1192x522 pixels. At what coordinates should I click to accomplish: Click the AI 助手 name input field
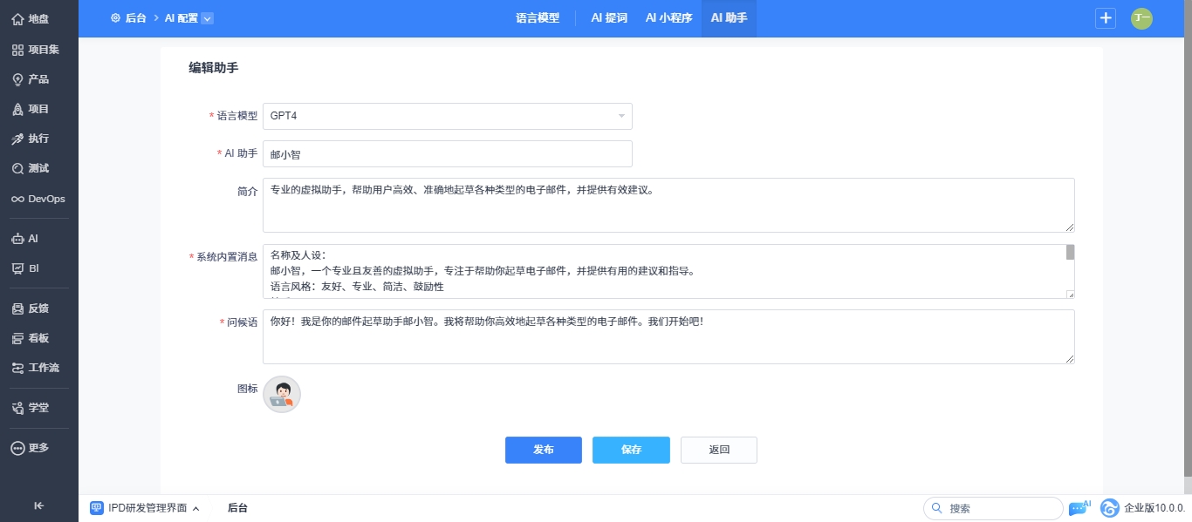[x=447, y=153]
